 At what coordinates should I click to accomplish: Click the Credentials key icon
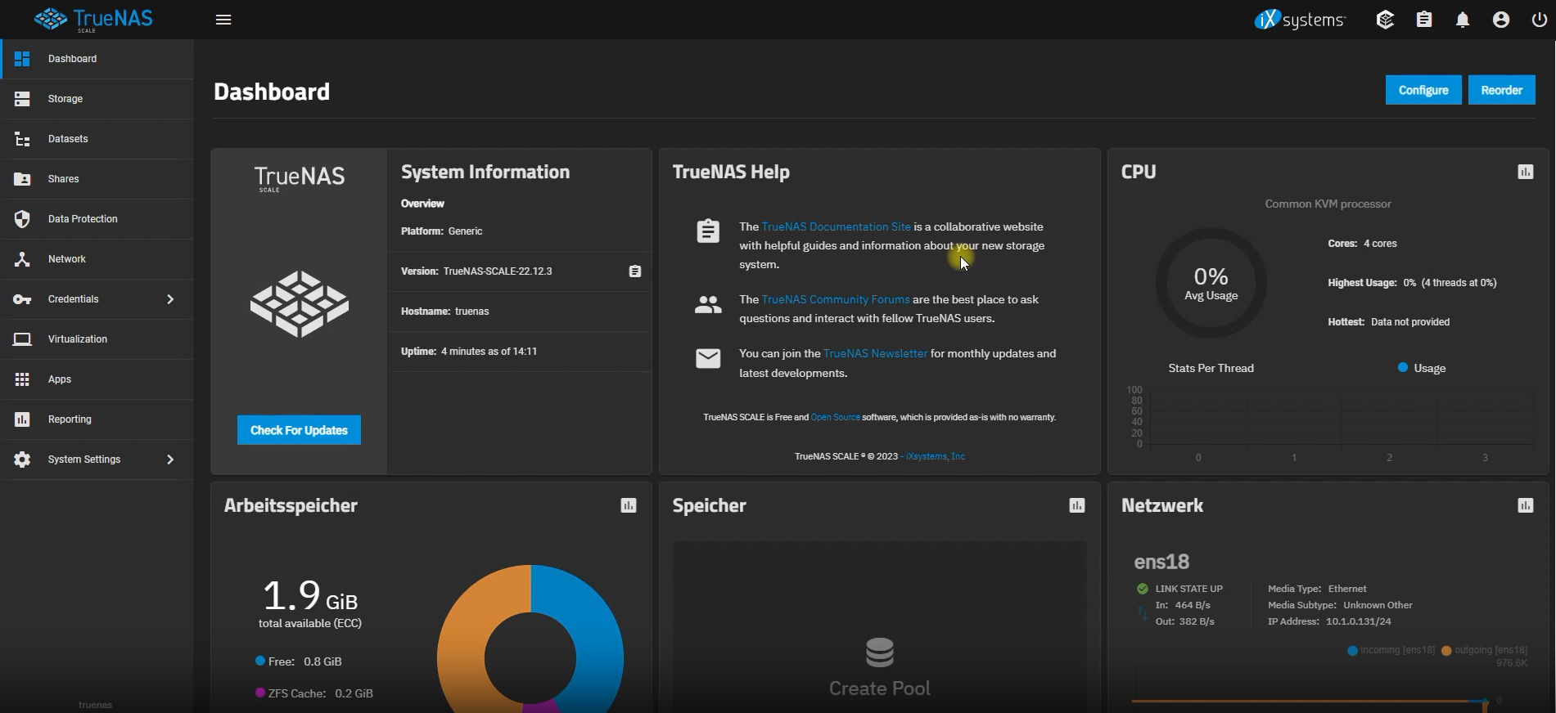(22, 299)
